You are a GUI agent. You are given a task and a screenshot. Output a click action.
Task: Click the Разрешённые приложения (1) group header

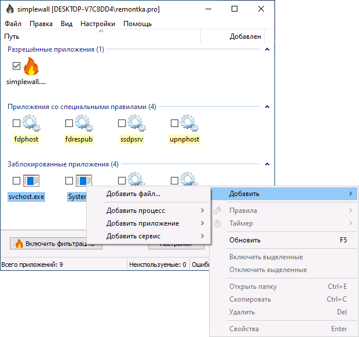coord(56,49)
